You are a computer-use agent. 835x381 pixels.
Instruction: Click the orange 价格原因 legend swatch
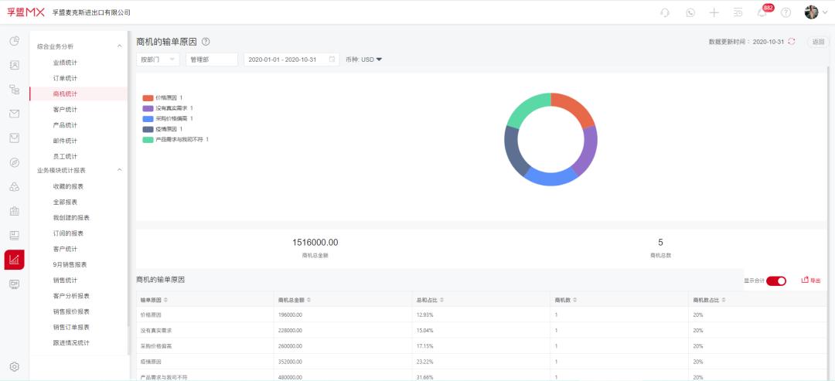tap(148, 98)
